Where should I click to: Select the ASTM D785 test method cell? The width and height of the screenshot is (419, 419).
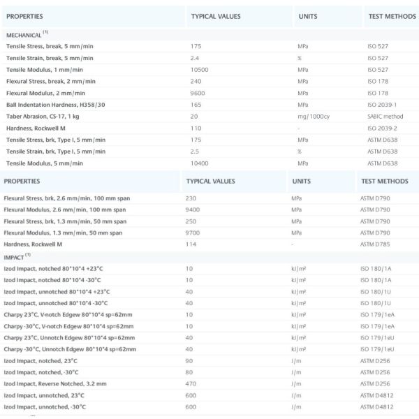(x=375, y=244)
